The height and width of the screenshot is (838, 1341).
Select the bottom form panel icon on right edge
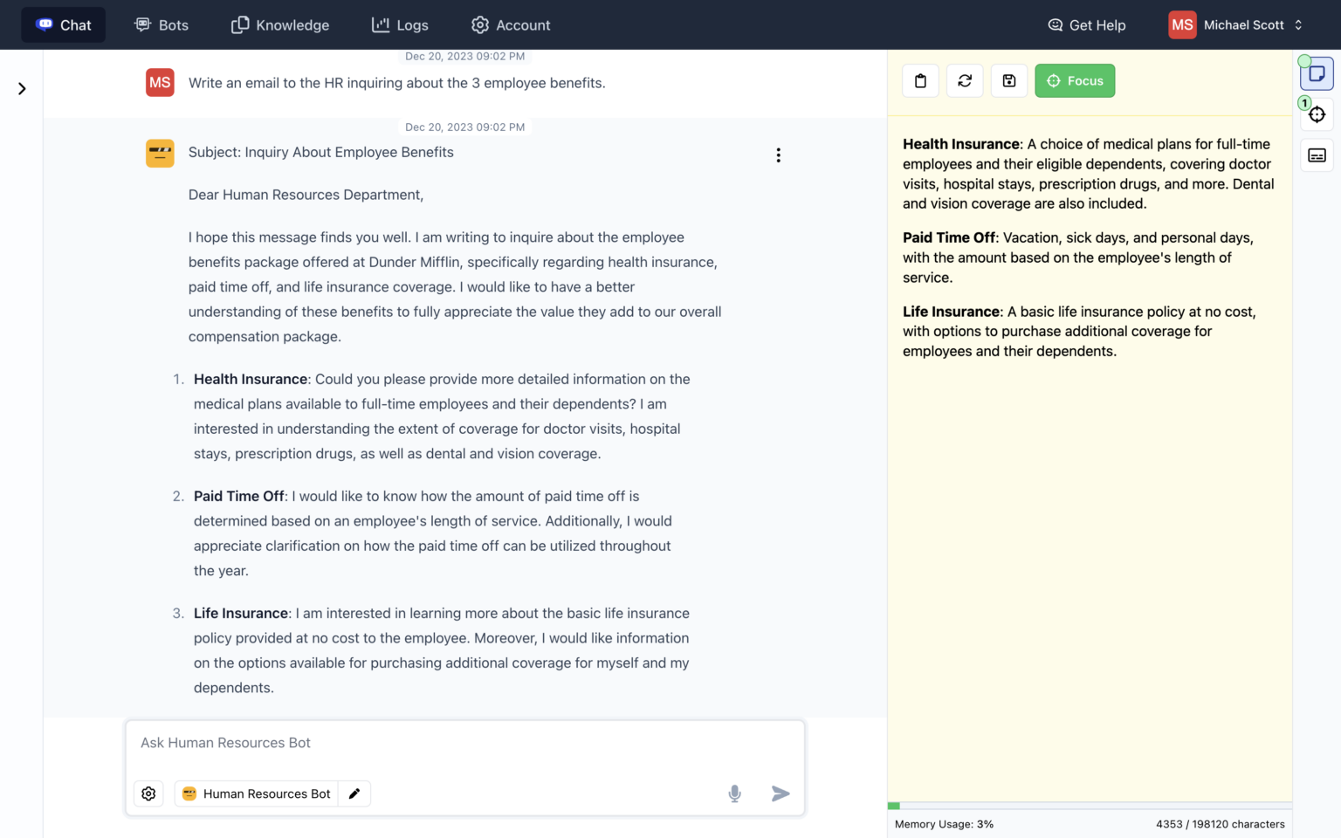1317,155
